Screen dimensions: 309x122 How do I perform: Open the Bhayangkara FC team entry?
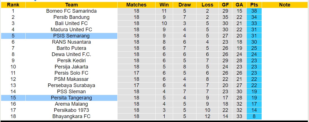tap(71, 116)
